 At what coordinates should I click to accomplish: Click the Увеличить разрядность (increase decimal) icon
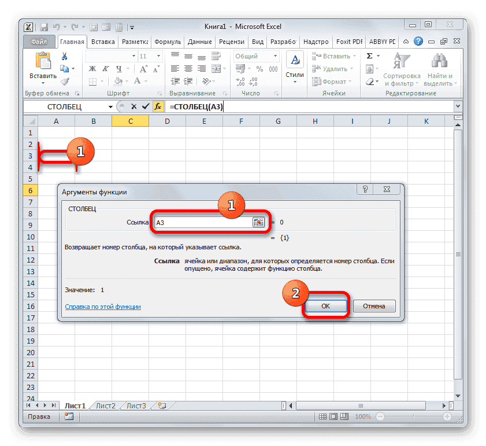[242, 81]
